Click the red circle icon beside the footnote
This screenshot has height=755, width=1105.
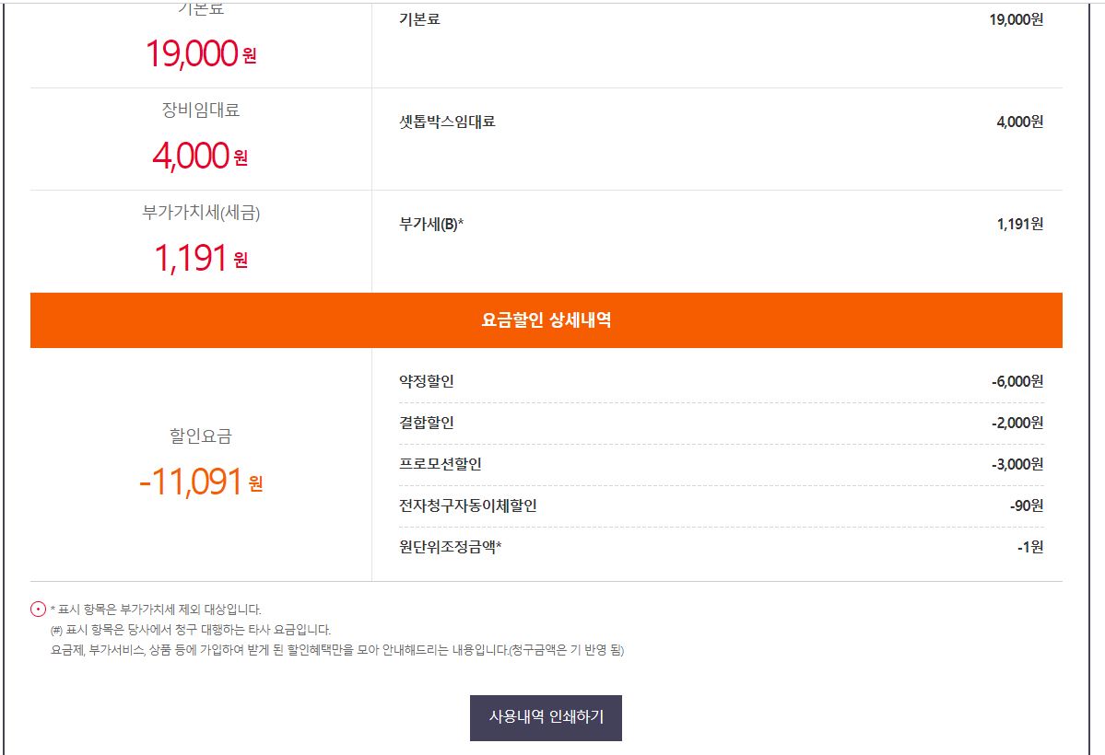39,609
